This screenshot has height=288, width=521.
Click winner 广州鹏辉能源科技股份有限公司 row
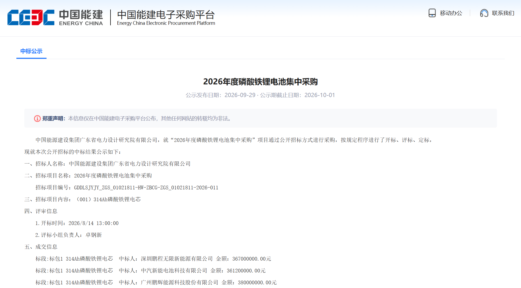156,282
